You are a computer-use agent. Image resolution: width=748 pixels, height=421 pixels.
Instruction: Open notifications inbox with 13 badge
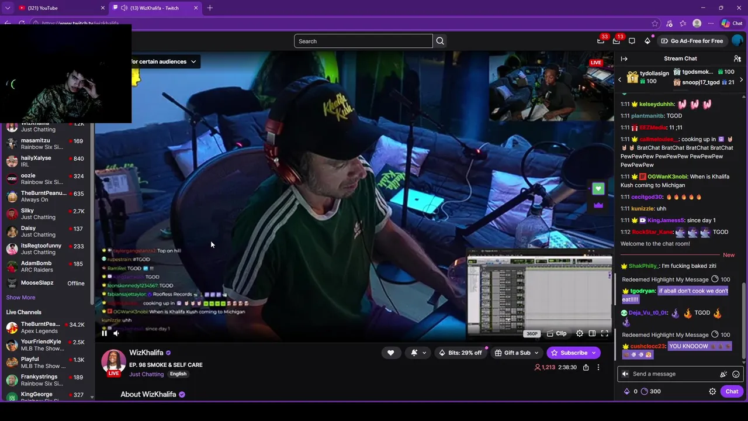(617, 40)
